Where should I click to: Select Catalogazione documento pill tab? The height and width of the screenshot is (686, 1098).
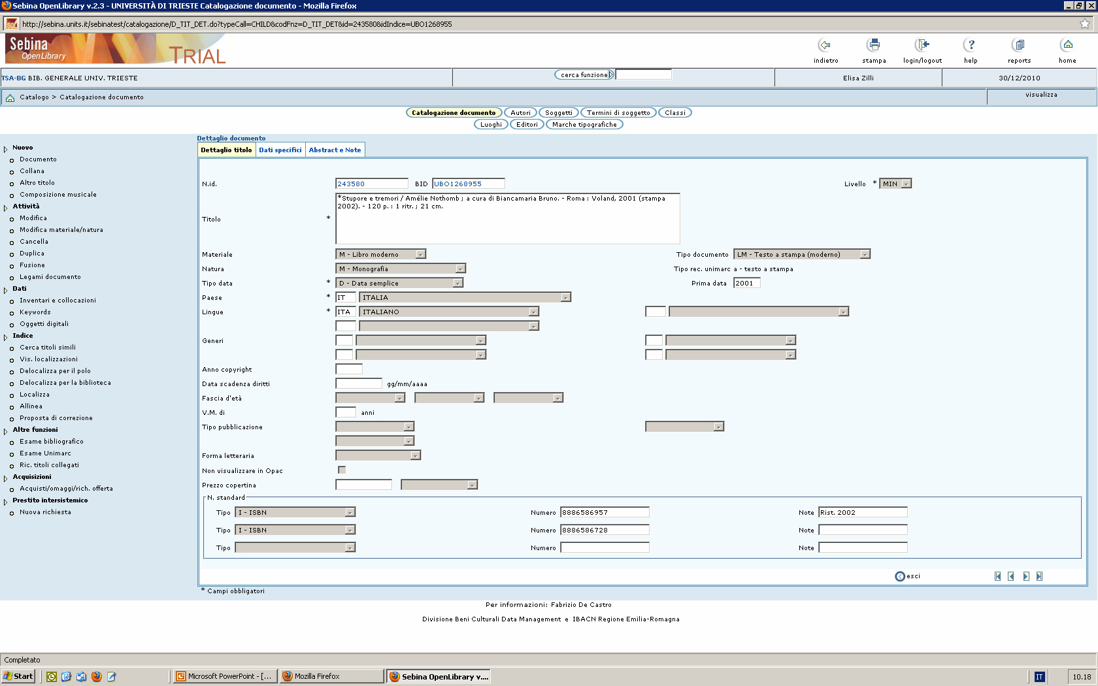(454, 113)
